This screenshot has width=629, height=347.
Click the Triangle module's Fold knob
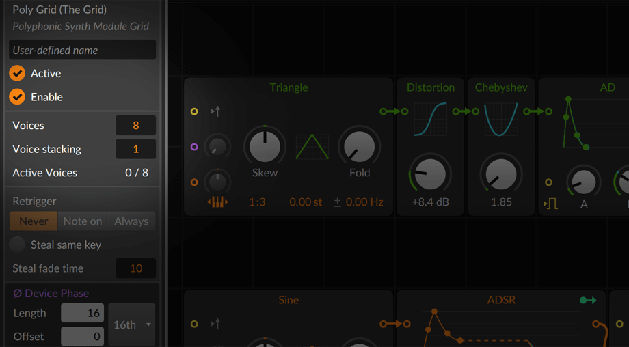coord(360,146)
